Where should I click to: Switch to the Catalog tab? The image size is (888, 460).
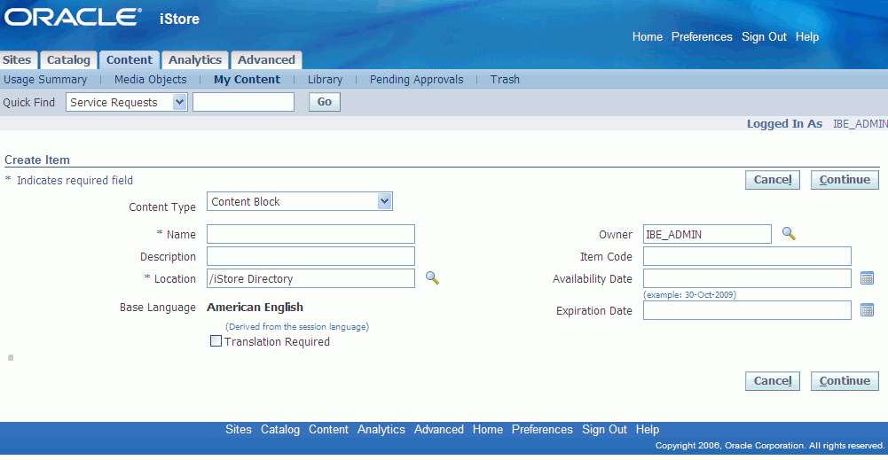pos(68,60)
